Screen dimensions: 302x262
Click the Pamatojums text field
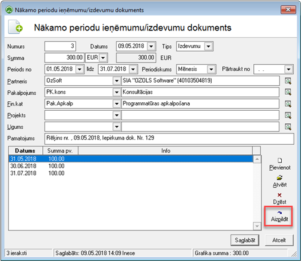(169, 139)
